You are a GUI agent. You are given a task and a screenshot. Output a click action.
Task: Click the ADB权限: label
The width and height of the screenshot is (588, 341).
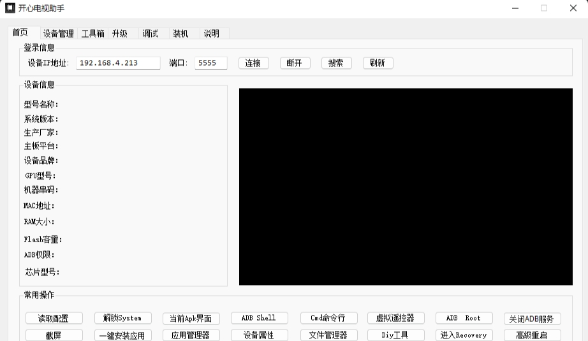point(40,255)
